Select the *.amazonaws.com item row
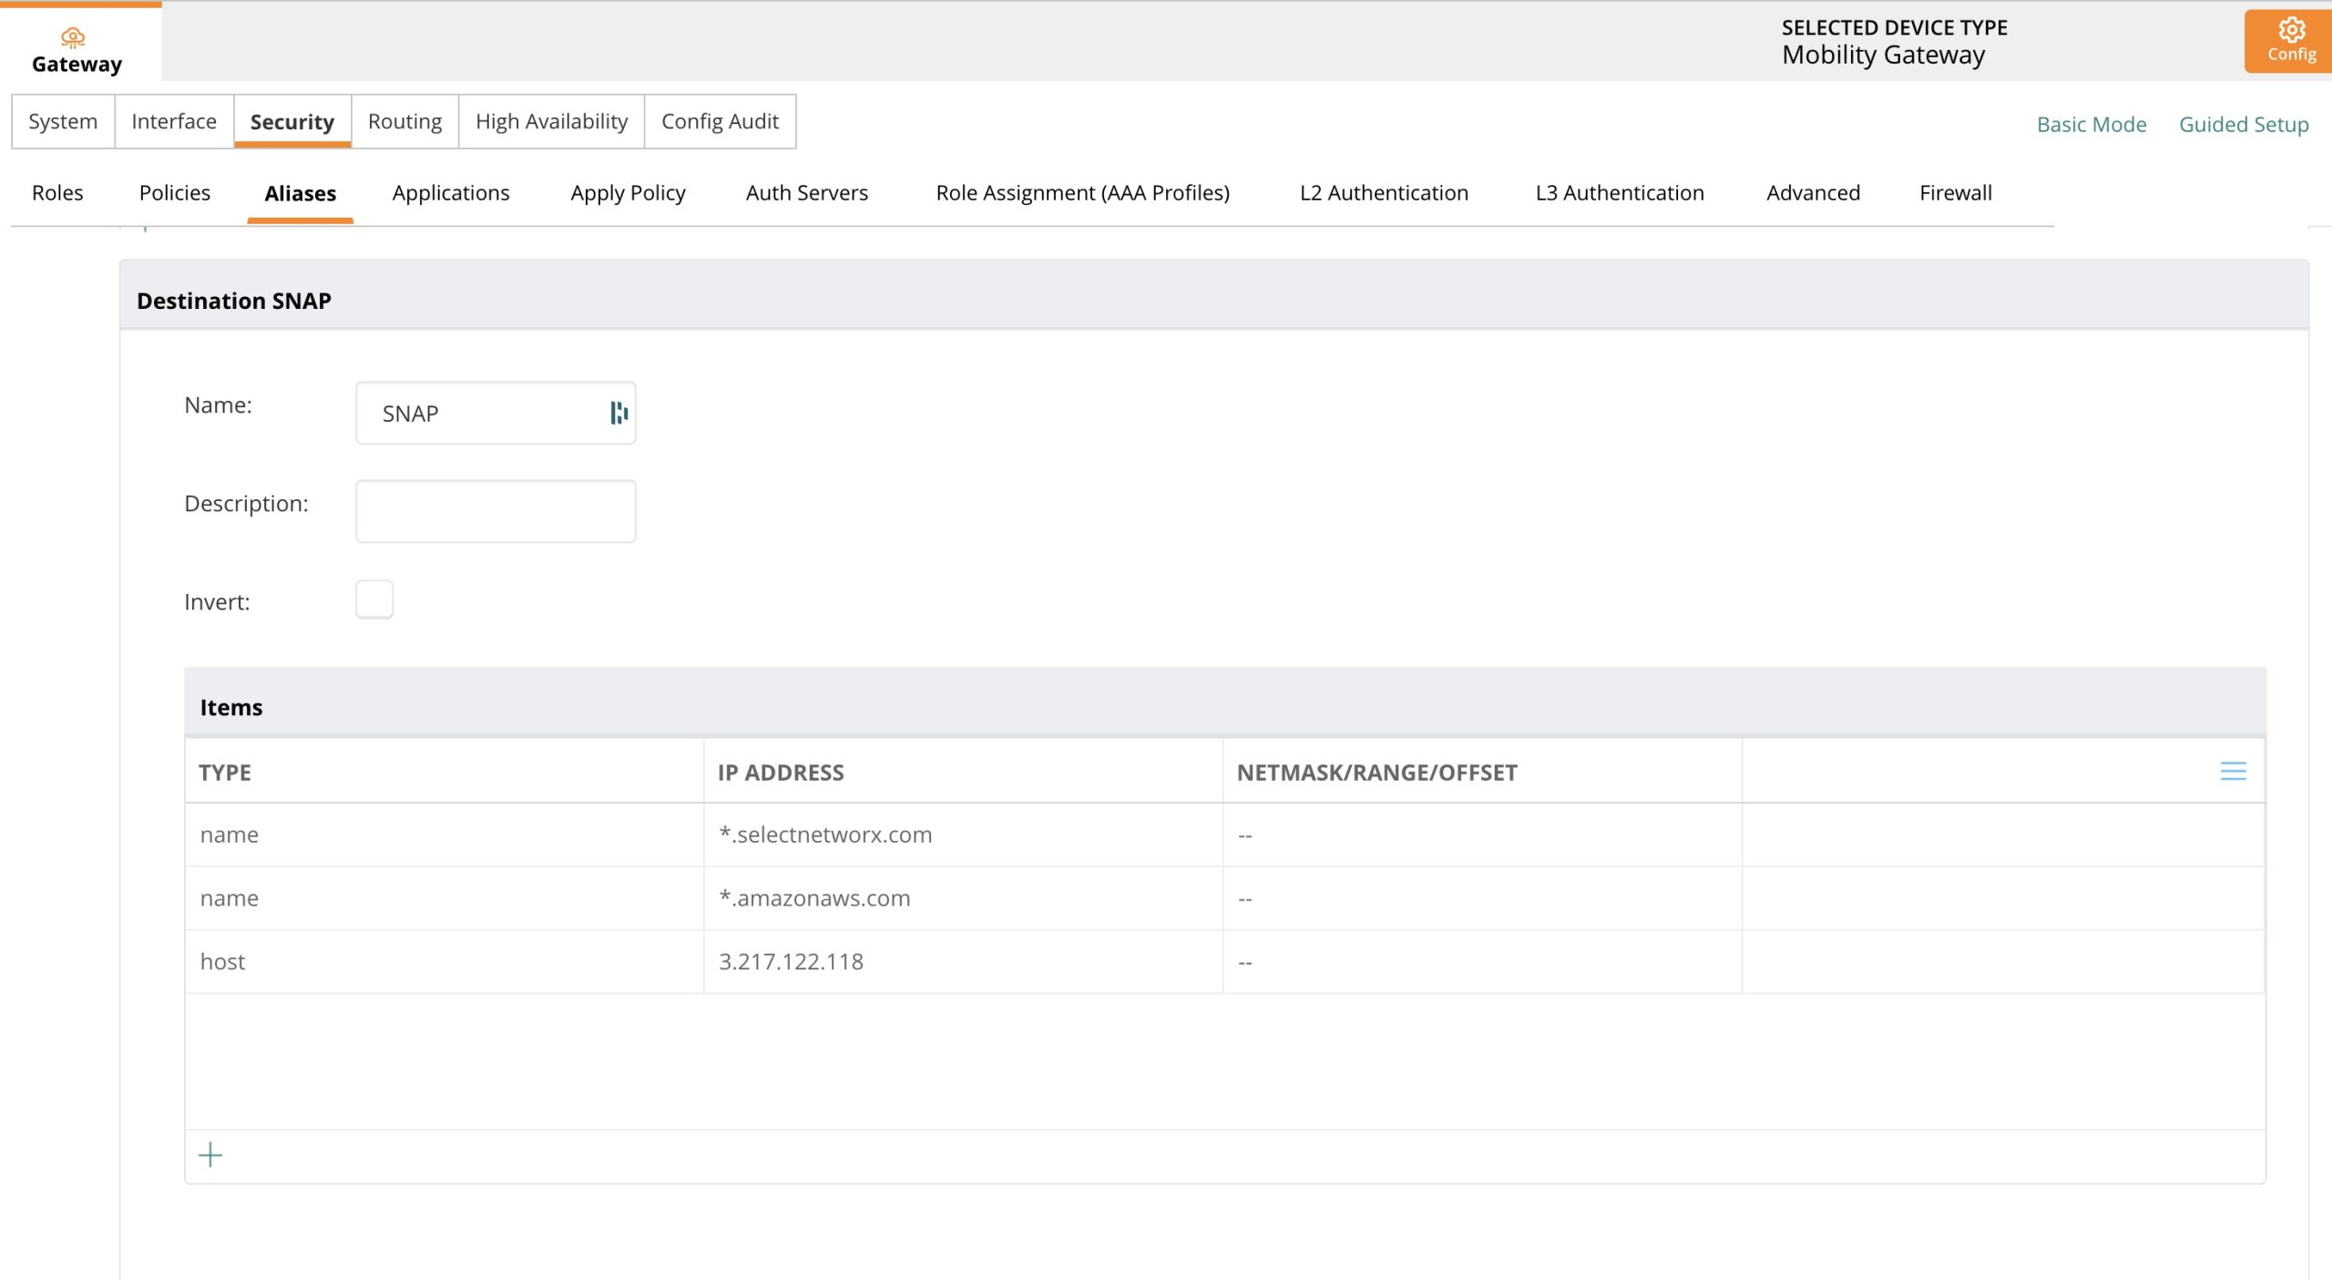The width and height of the screenshot is (2332, 1280). [x=813, y=898]
